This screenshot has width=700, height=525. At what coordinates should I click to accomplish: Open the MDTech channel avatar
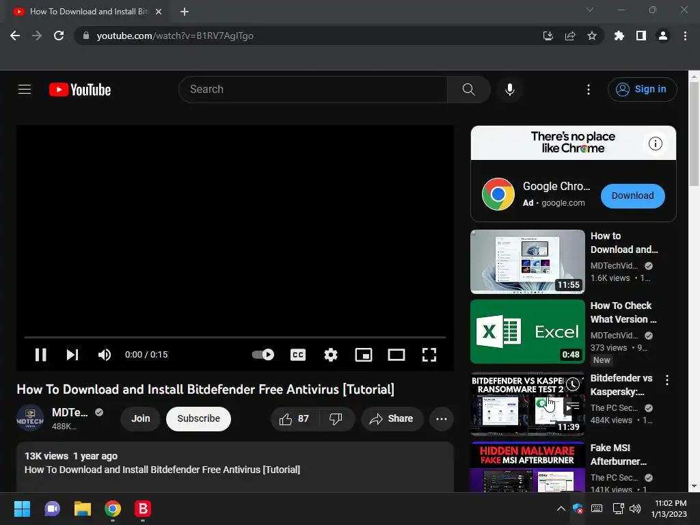click(30, 418)
